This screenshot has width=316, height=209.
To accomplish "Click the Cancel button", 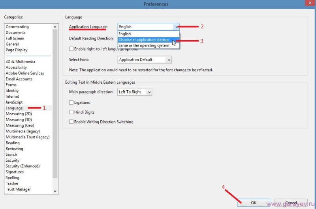I will pyautogui.click(x=291, y=203).
